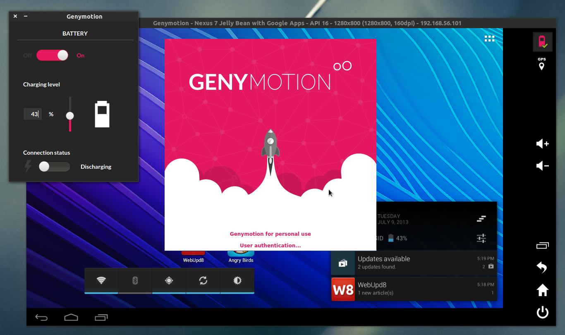Click the back arrow icon in right sidebar
The width and height of the screenshot is (565, 335).
(542, 268)
